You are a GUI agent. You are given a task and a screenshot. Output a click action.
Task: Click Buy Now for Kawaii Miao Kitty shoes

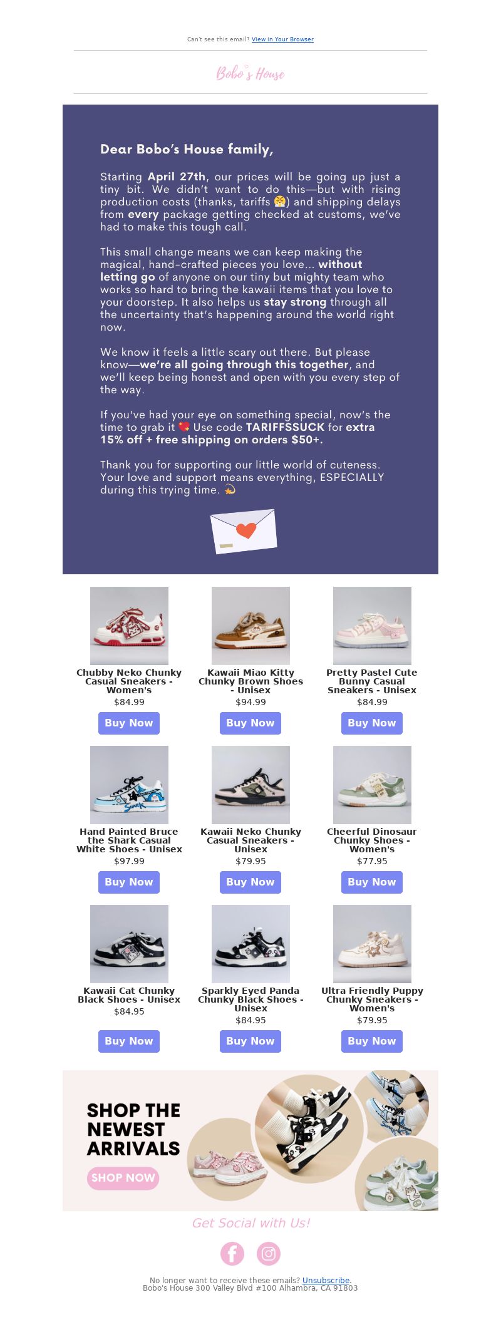pos(250,723)
